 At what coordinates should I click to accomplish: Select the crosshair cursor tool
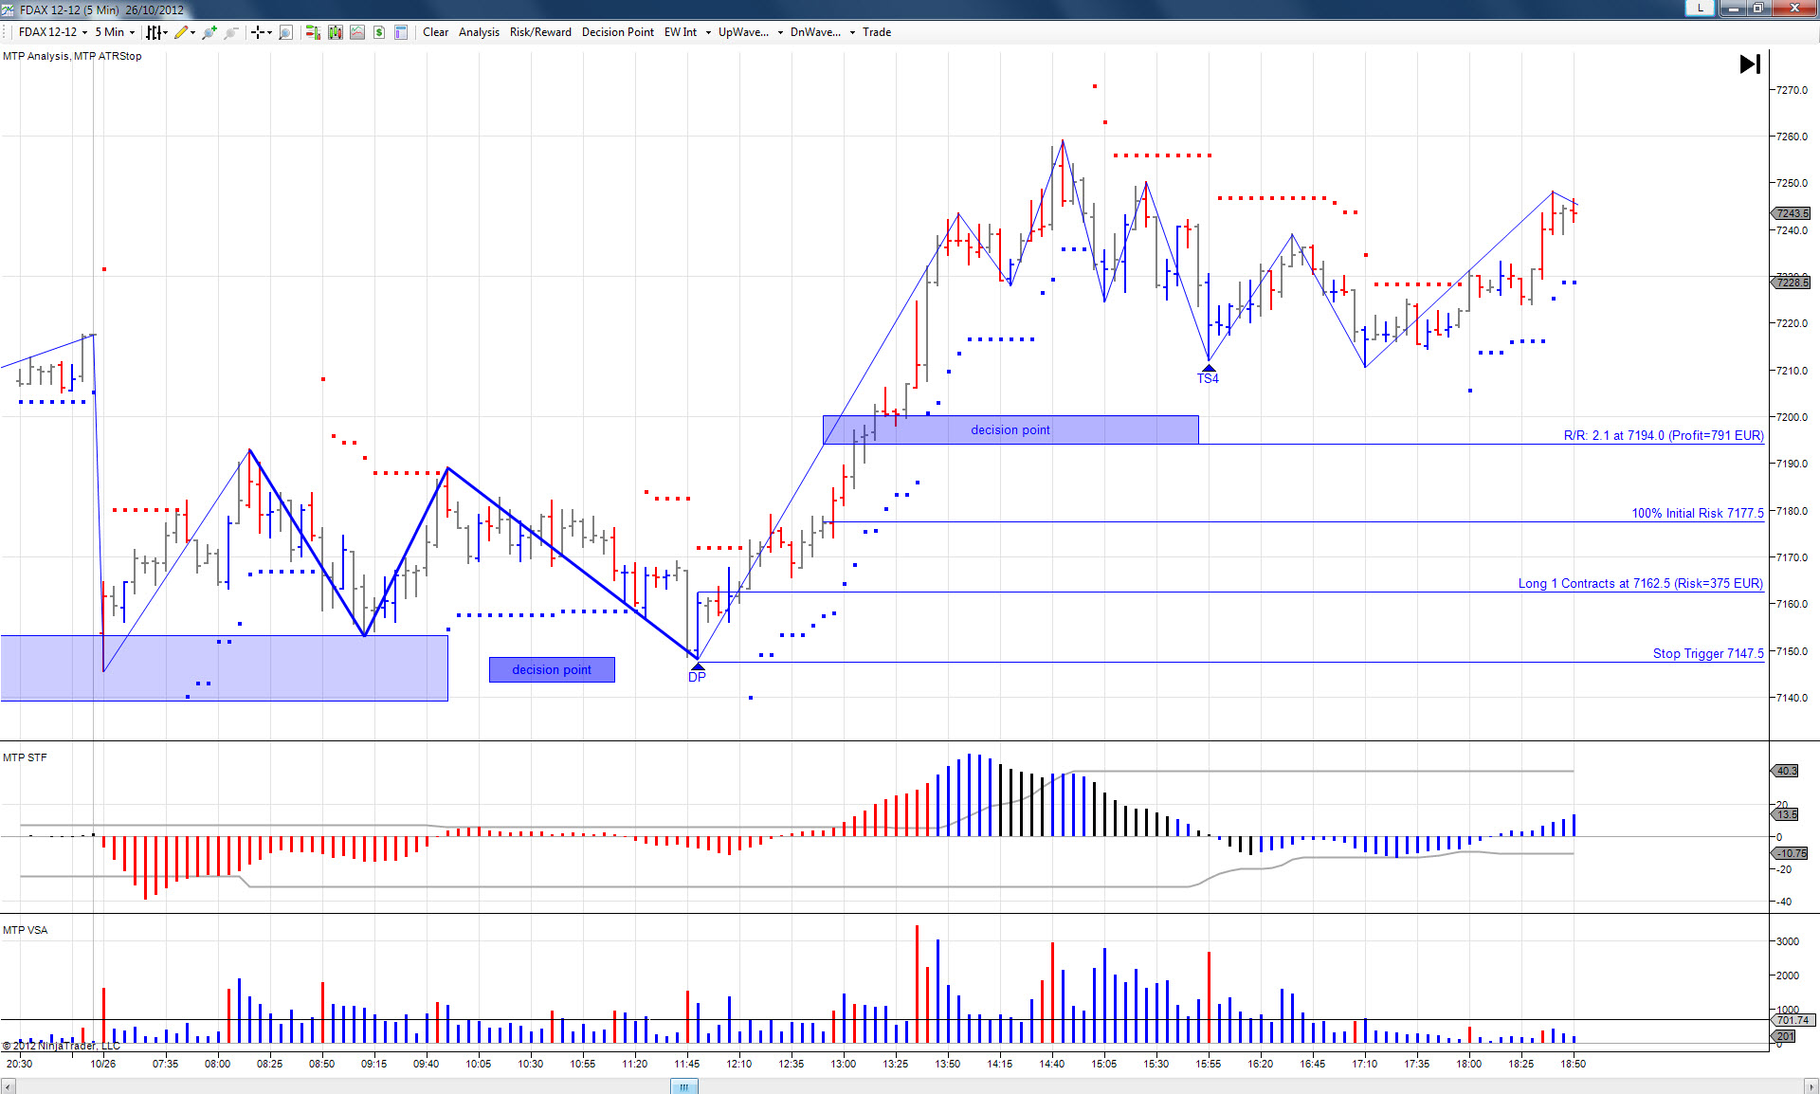point(257,32)
